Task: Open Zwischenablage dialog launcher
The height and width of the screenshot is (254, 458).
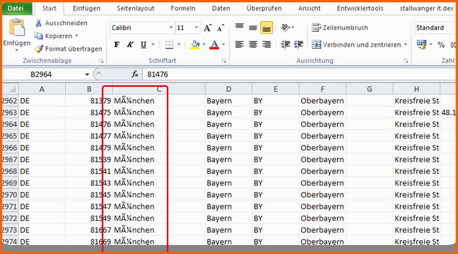Action: coord(101,61)
